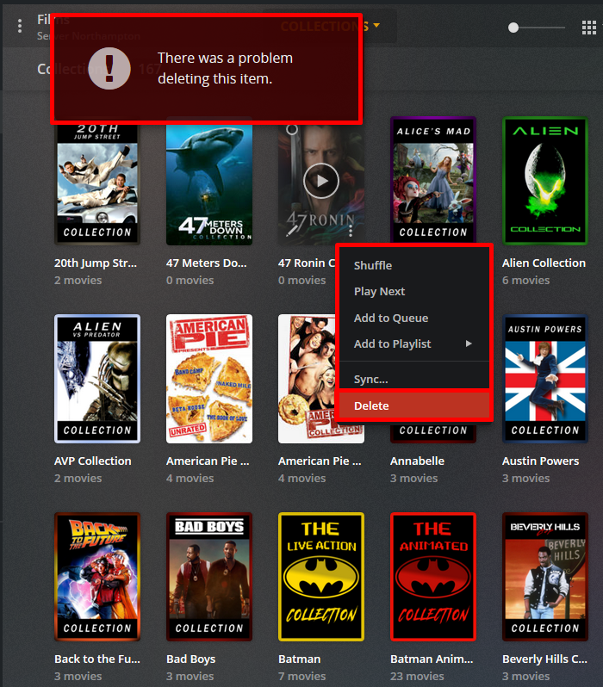Open the Back to the Future poster
This screenshot has height=687, width=603.
pos(97,577)
